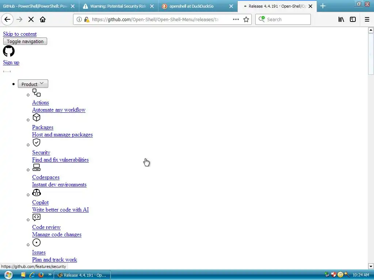
Task: Close the DuckDuckGo tab
Action: [x=231, y=6]
